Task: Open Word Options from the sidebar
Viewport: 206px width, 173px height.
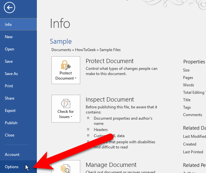Action: [x=12, y=167]
